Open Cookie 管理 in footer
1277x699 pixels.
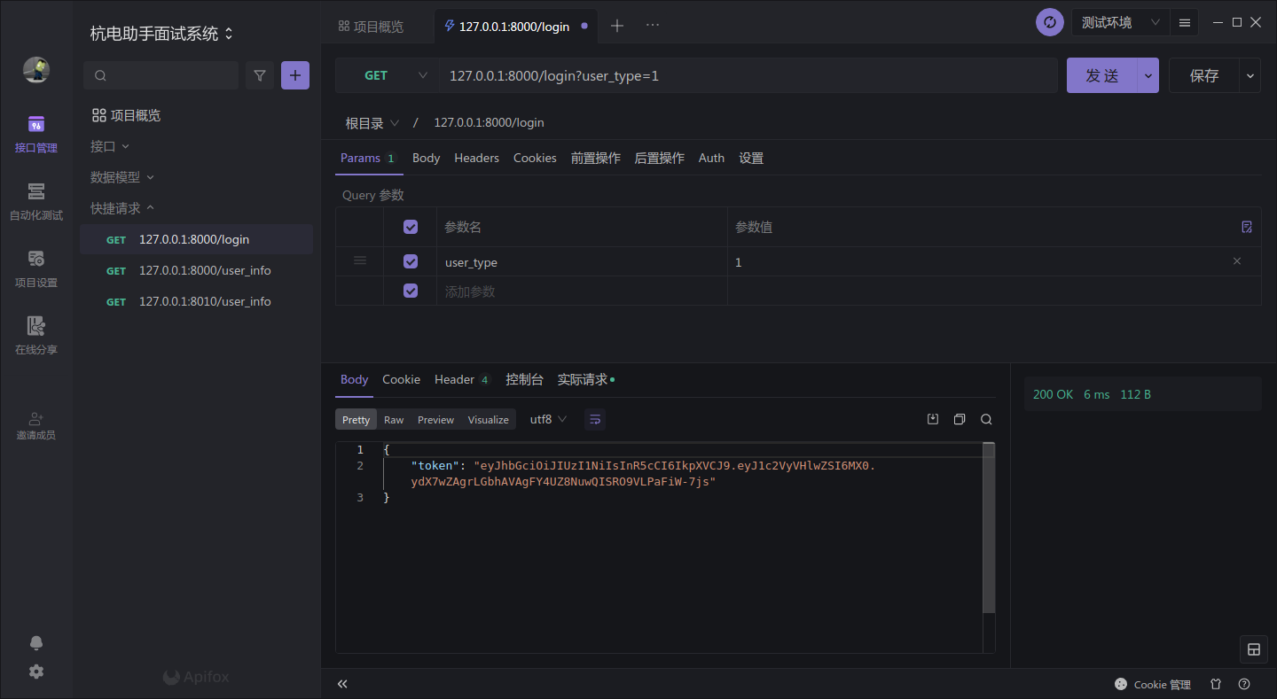click(x=1152, y=684)
